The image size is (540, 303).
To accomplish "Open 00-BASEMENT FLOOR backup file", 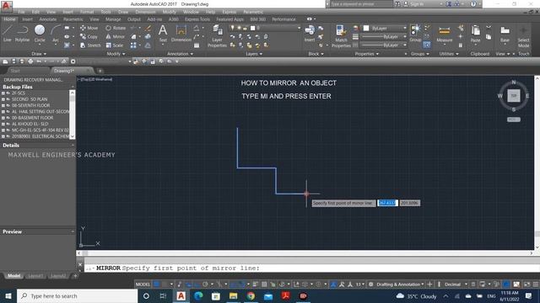I will click(33, 118).
